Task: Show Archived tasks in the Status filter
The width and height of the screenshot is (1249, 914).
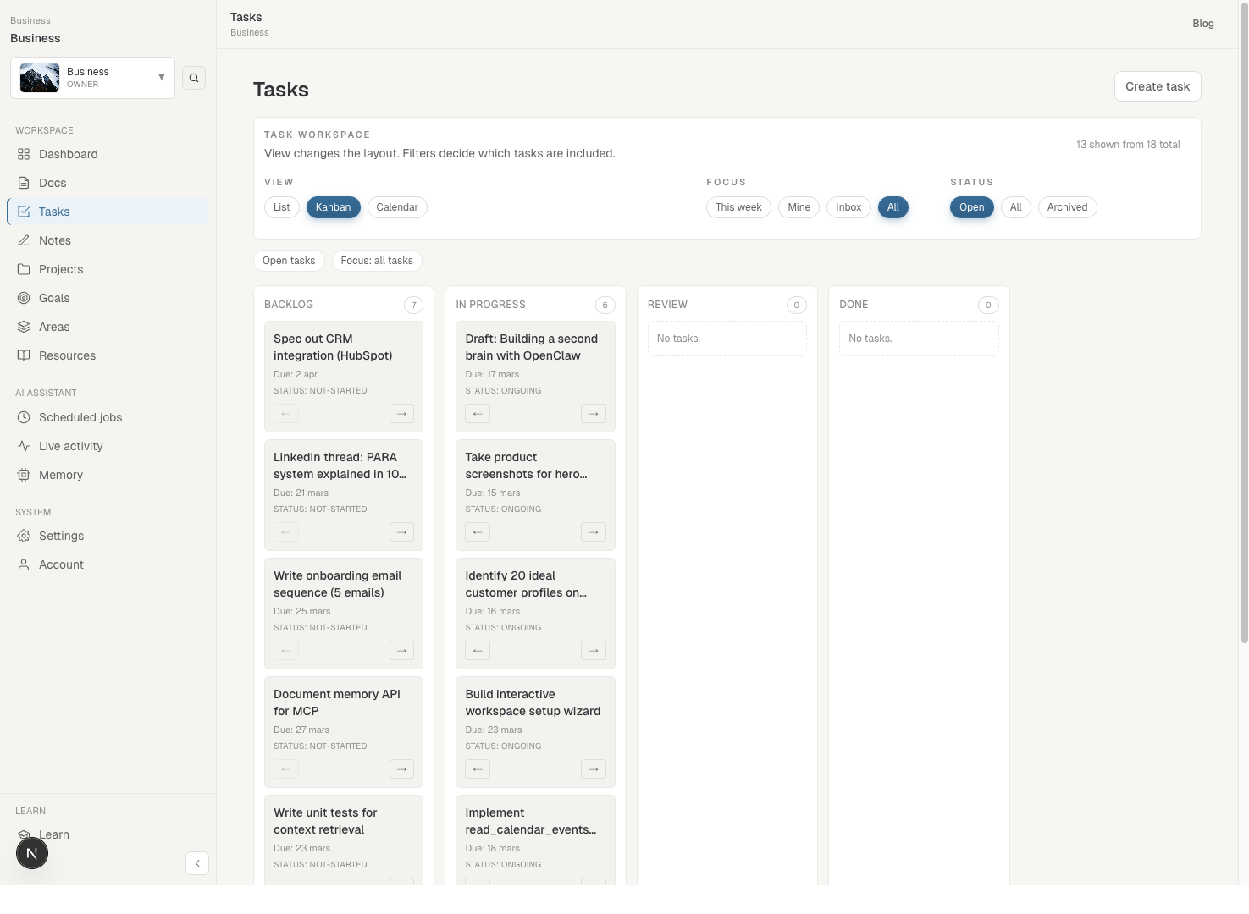Action: pyautogui.click(x=1067, y=207)
